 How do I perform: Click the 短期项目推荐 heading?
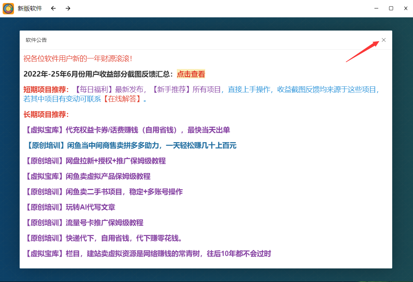point(46,90)
